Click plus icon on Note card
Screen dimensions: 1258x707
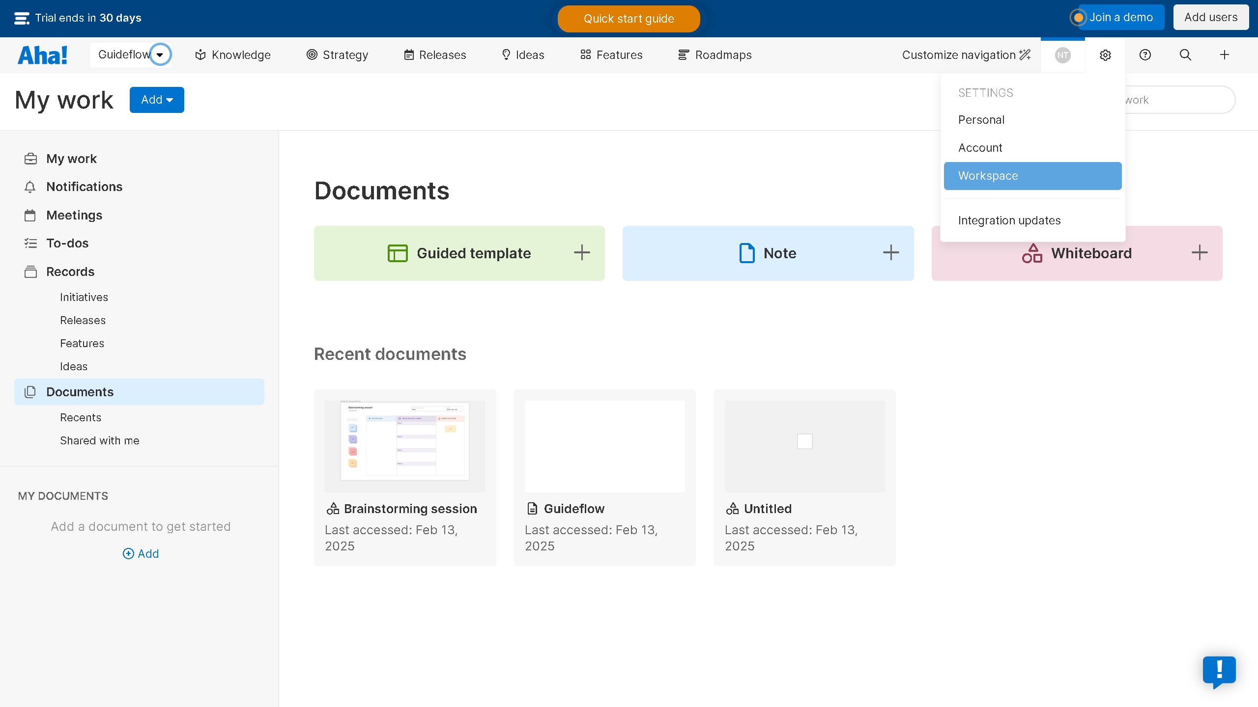[x=891, y=253]
